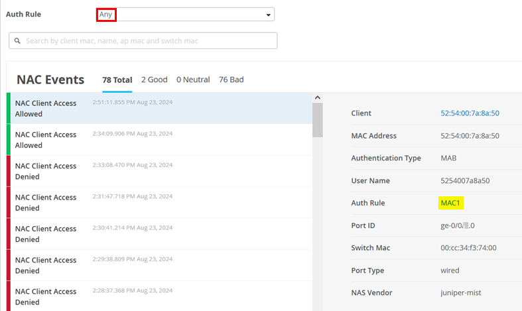Open the 2:28:37 PM Access Denied event

click(x=159, y=296)
